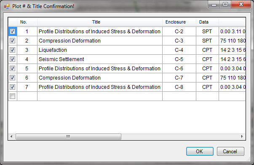
Task: Click the SPT data cell in row 2
Action: pos(207,41)
